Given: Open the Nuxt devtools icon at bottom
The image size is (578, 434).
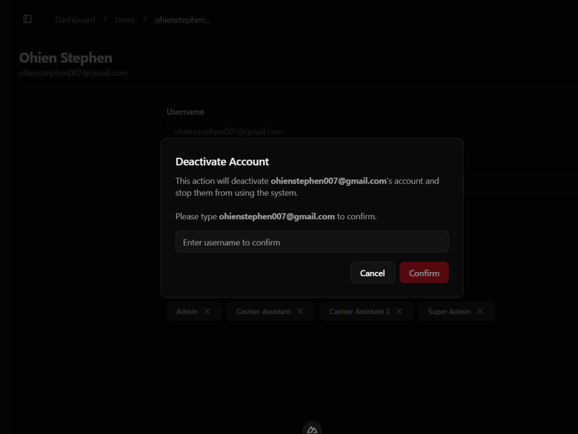Looking at the screenshot, I should point(312,429).
